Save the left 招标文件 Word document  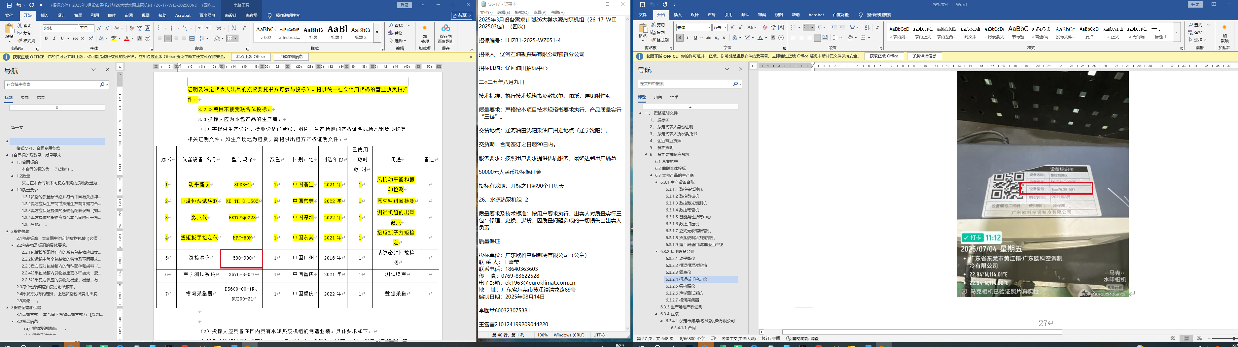point(9,5)
